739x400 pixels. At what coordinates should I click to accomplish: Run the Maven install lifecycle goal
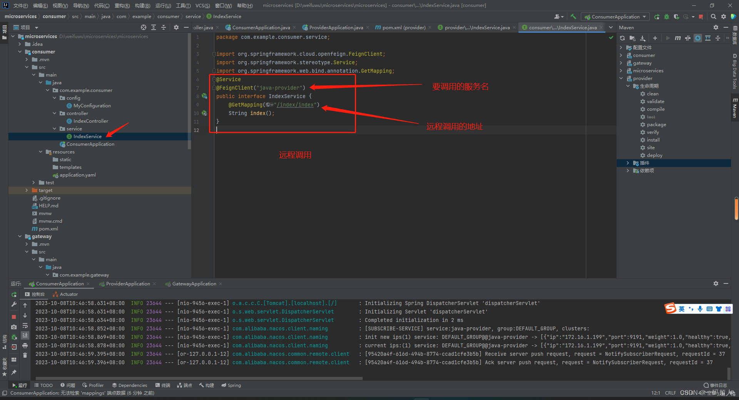[x=653, y=140]
